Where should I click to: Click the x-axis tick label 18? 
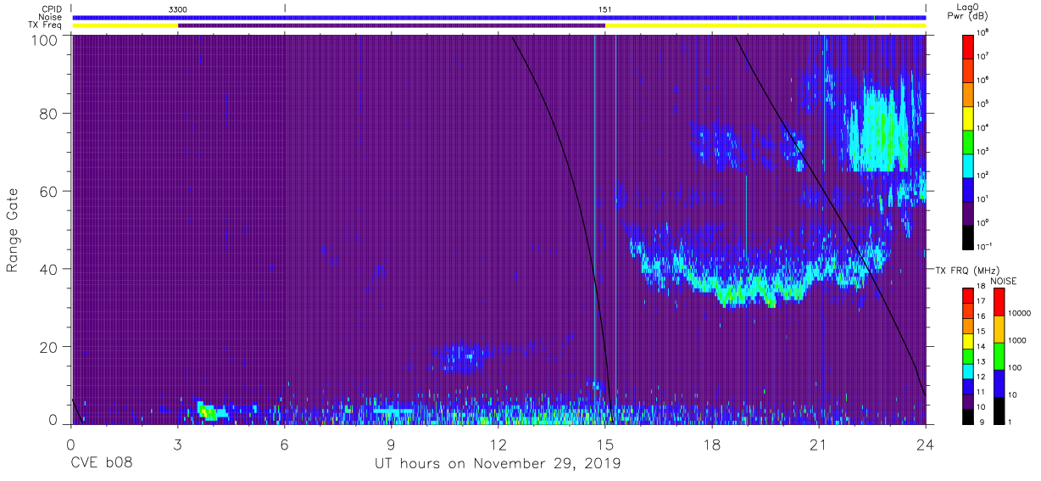point(712,444)
